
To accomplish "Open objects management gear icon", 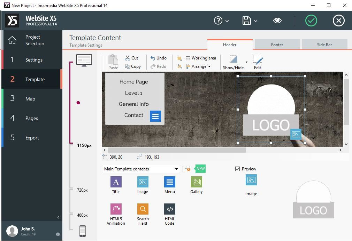I will tap(188, 169).
